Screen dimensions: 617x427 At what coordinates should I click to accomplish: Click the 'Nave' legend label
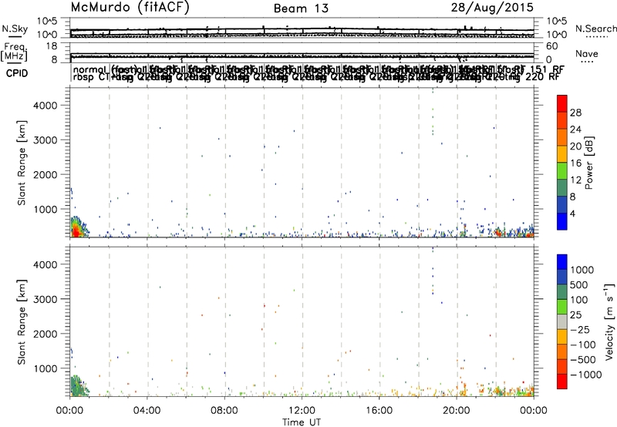click(x=587, y=54)
